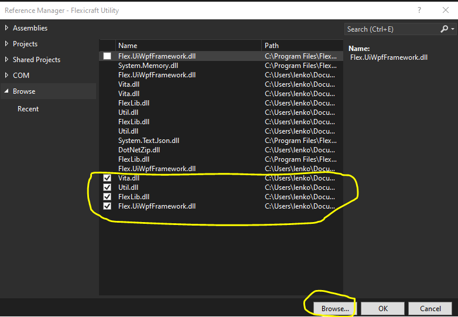Select the Assemblies label
This screenshot has height=317, width=458.
click(30, 28)
